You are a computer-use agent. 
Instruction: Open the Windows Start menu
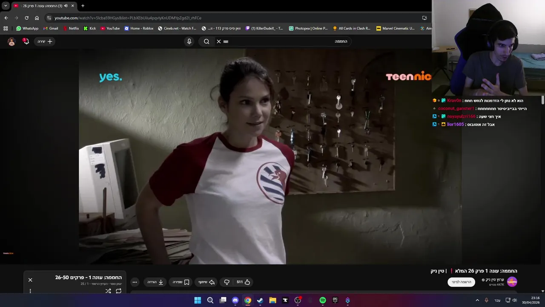point(198,300)
